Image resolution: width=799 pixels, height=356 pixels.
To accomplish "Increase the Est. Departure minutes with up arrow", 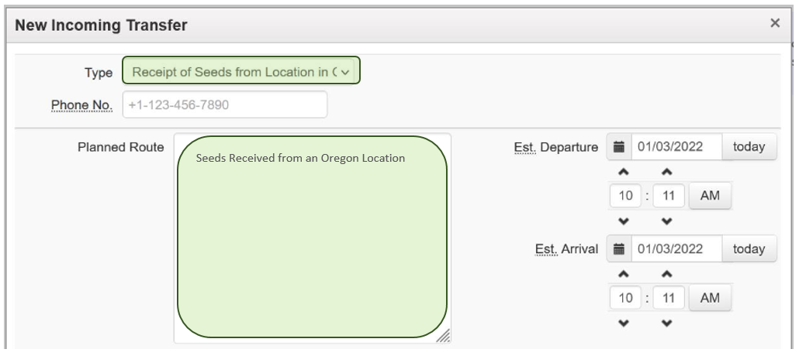I will point(667,173).
